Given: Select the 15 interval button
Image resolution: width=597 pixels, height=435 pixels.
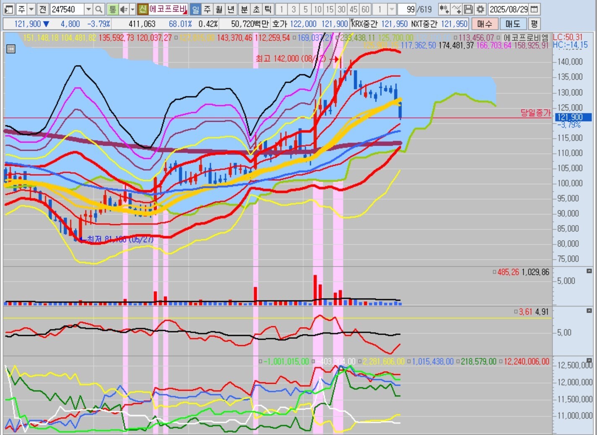Looking at the screenshot, I should [330, 9].
